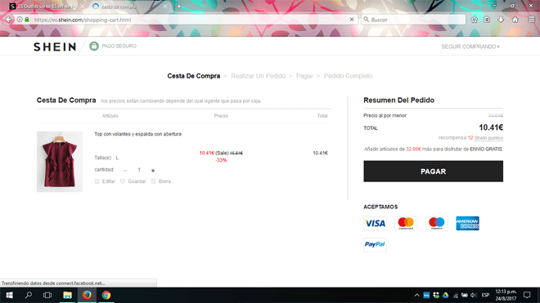Open Windows taskbar search
The image size is (540, 303).
(29, 295)
